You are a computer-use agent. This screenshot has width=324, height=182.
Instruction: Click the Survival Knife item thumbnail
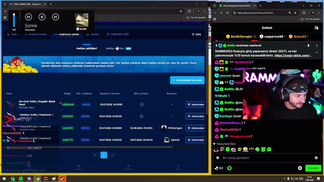pyautogui.click(x=11, y=104)
